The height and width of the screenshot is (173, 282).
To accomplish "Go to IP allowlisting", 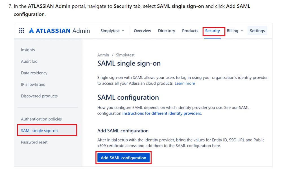I will pyautogui.click(x=33, y=84).
